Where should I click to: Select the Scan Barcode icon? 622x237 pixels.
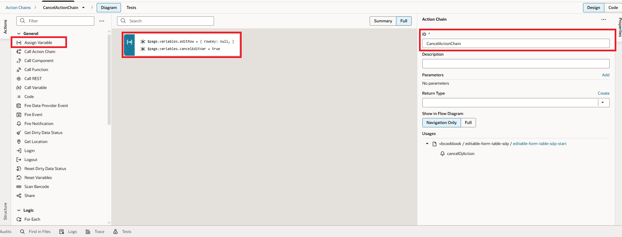point(19,187)
